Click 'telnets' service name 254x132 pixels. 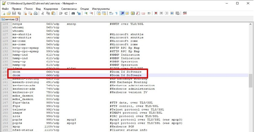[x=19, y=110]
